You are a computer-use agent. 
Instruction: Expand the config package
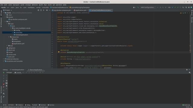[x=12, y=30]
